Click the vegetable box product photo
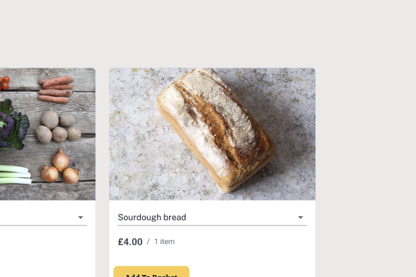 (x=47, y=134)
